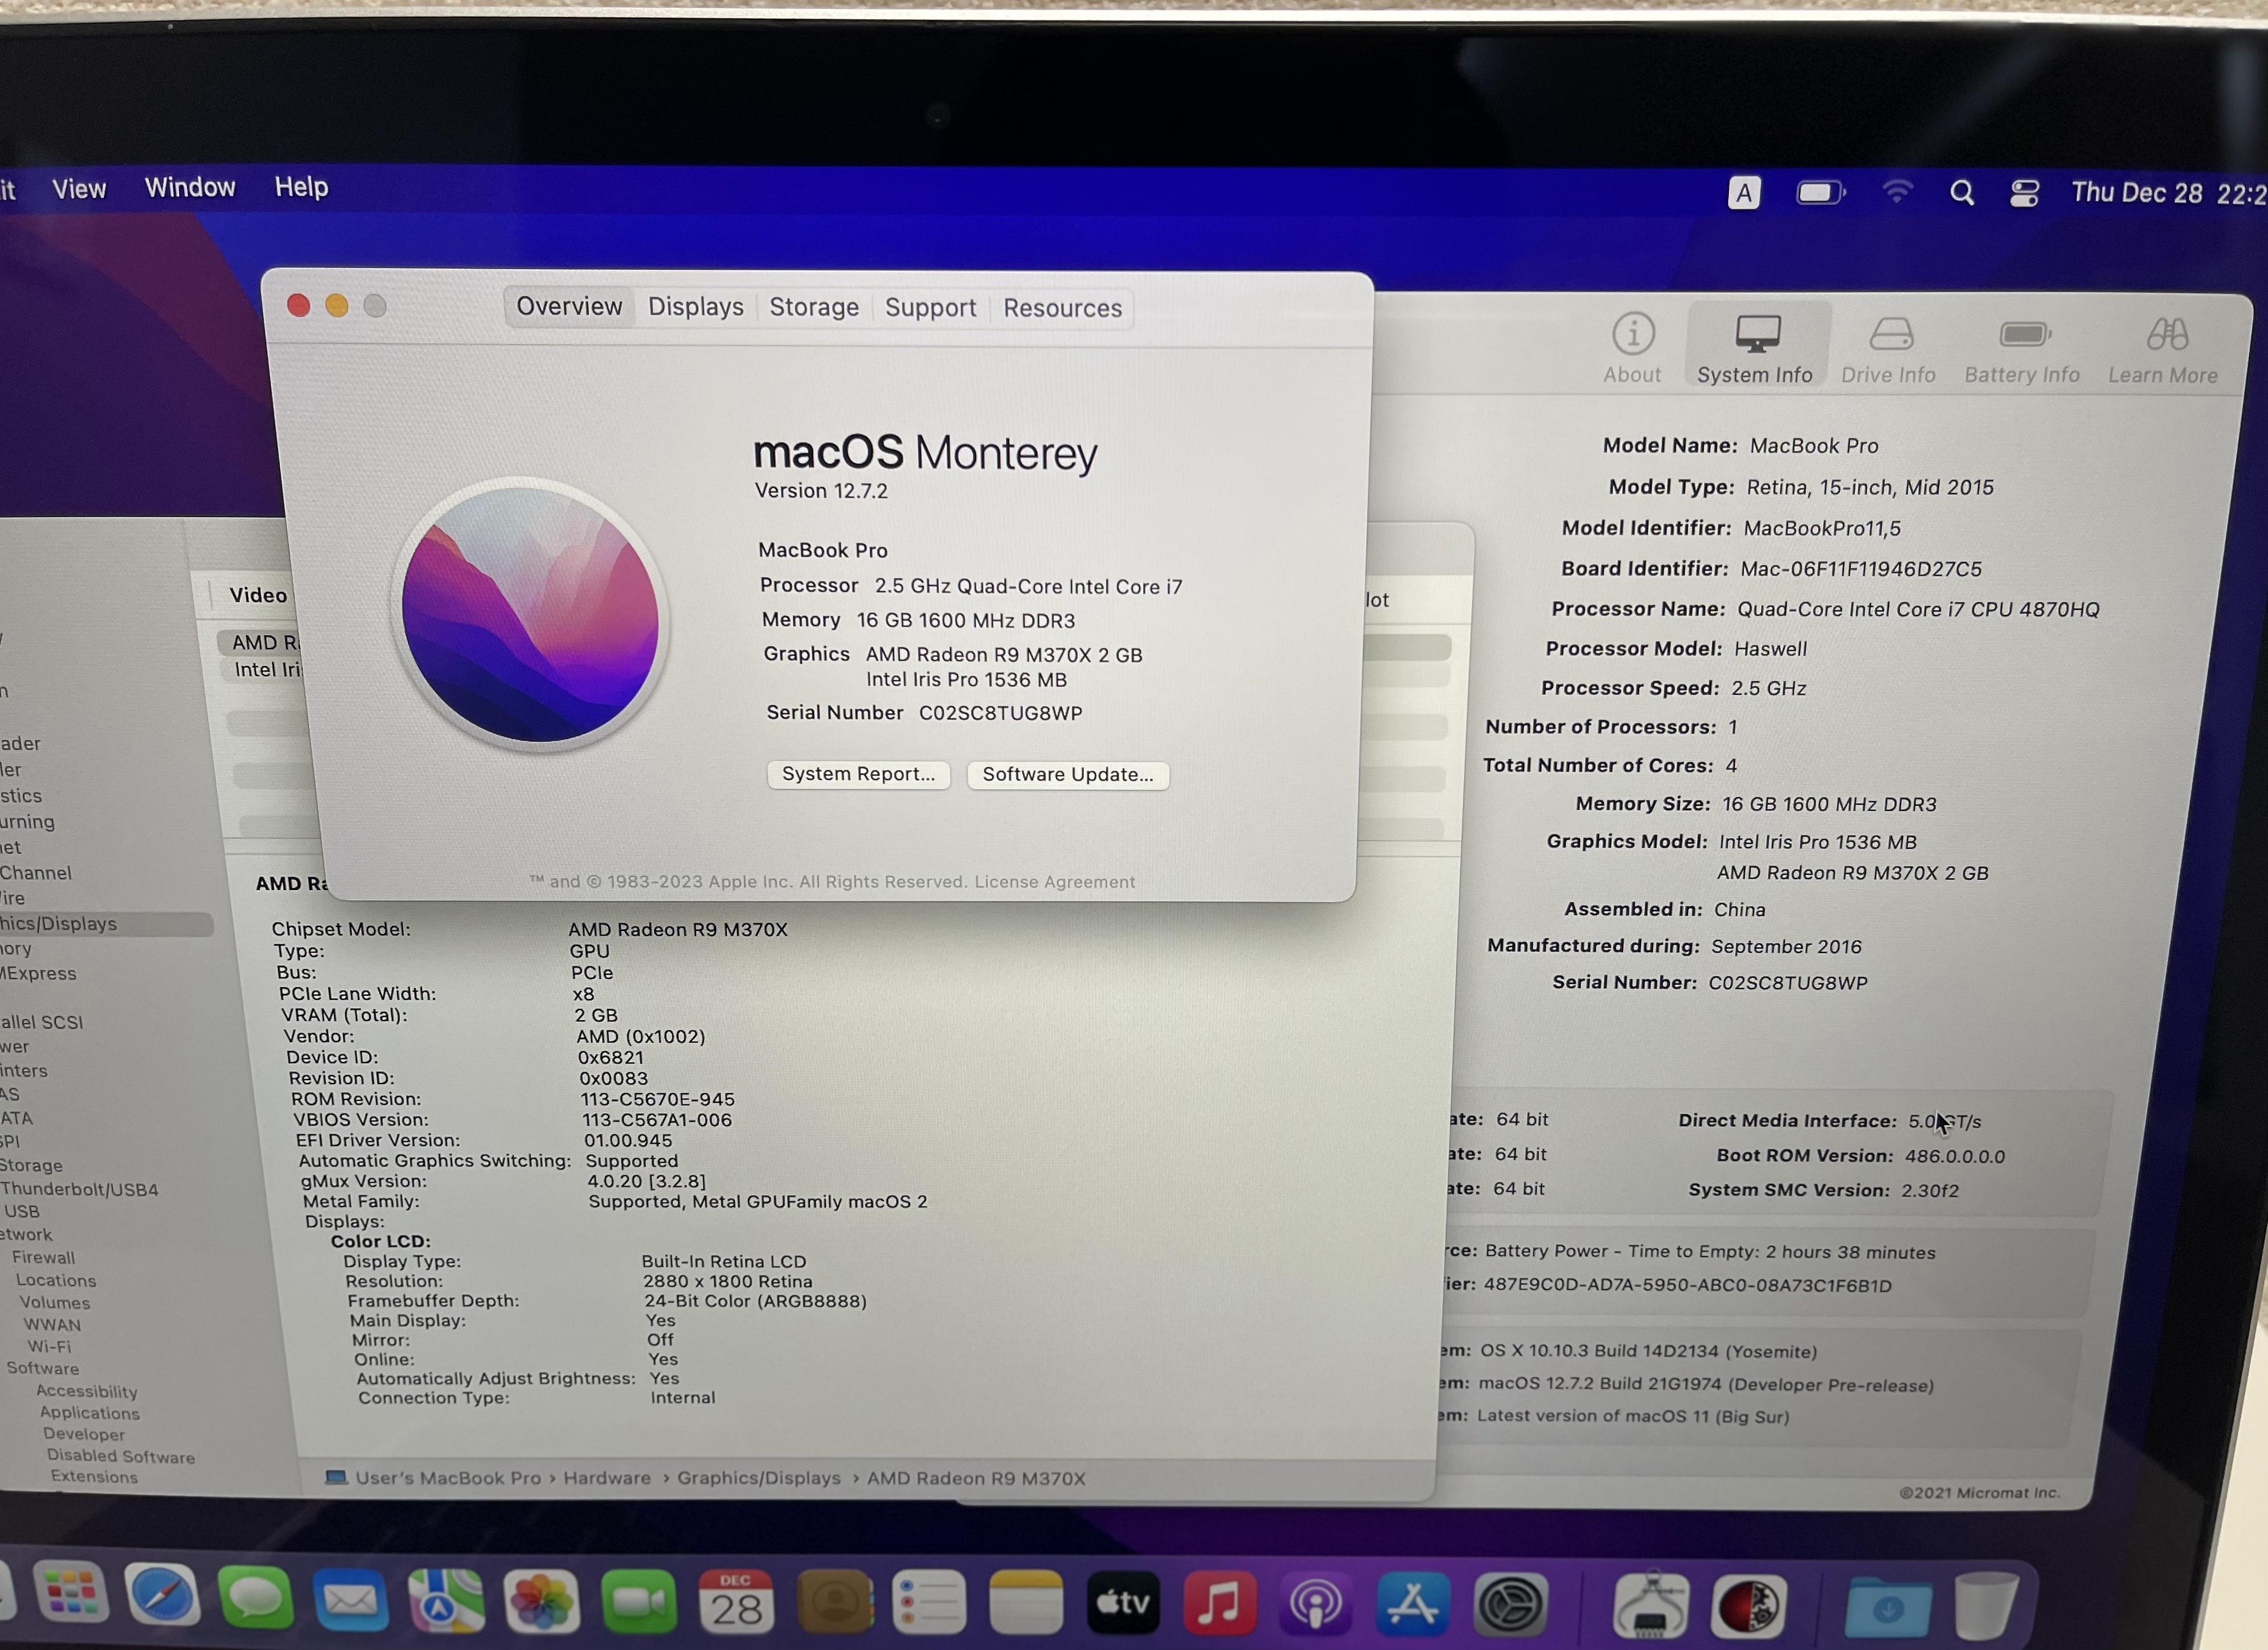Open the Help menu
This screenshot has height=1650, width=2268.
coord(301,187)
